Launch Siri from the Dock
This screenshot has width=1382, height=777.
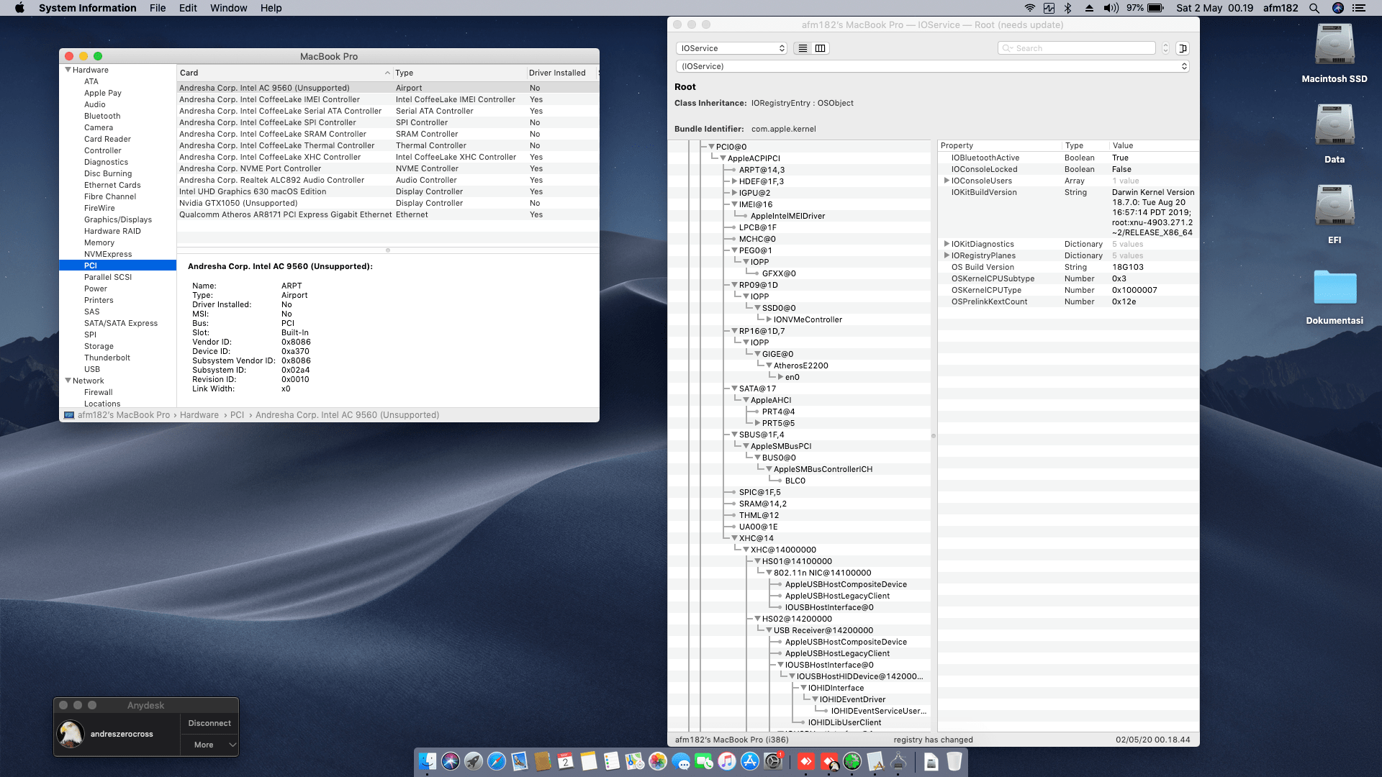pos(451,761)
